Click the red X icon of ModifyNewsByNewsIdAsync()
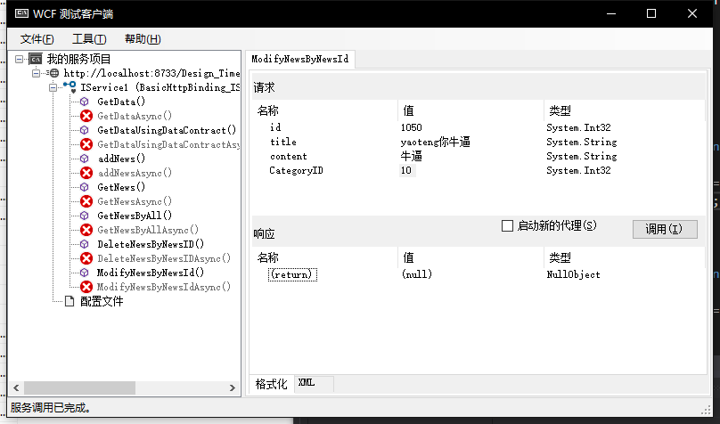 point(86,287)
